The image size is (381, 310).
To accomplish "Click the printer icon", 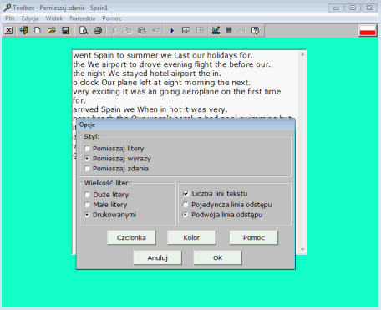I will [98, 30].
